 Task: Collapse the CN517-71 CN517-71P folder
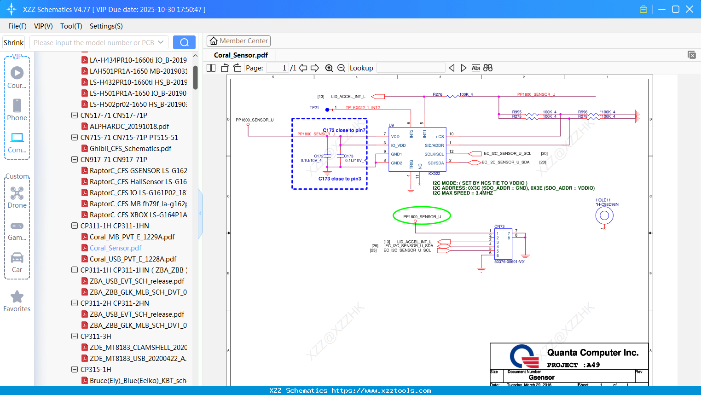pyautogui.click(x=75, y=115)
